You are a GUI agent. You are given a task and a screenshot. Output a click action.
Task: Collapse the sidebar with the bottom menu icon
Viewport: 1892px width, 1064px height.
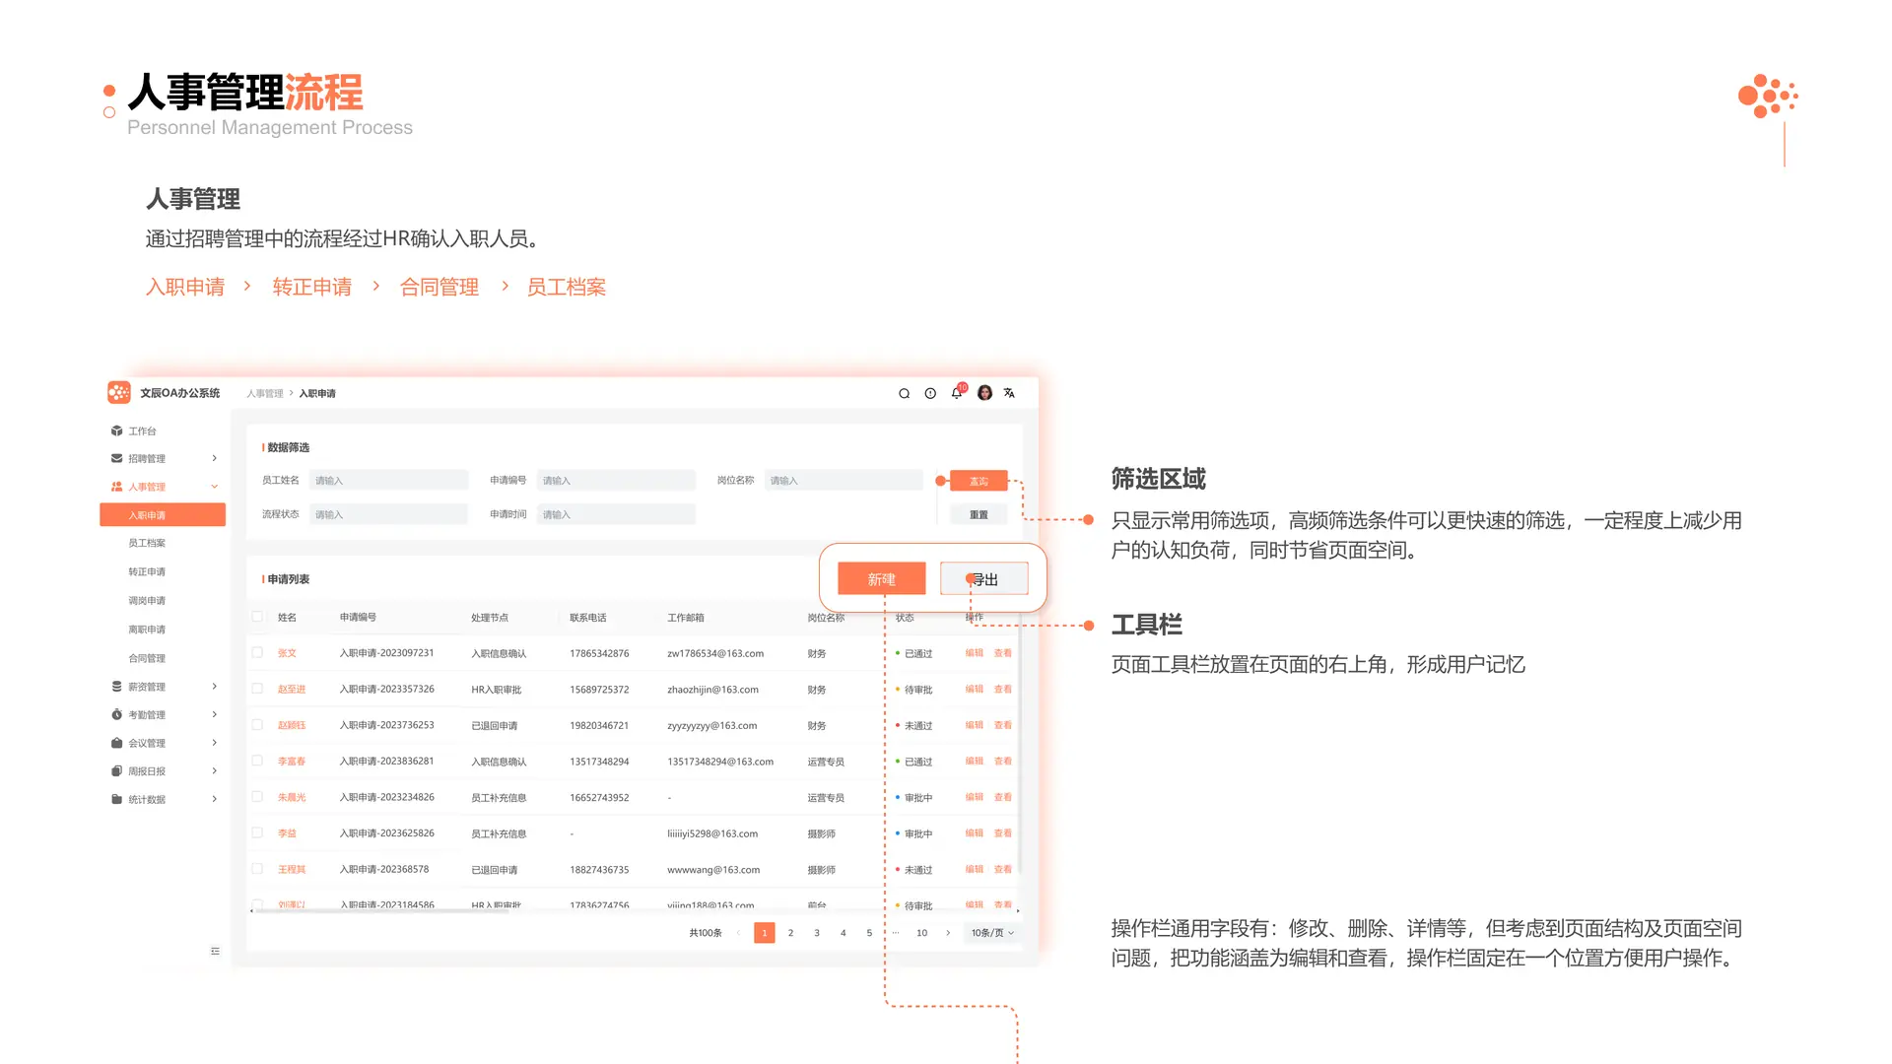click(215, 951)
